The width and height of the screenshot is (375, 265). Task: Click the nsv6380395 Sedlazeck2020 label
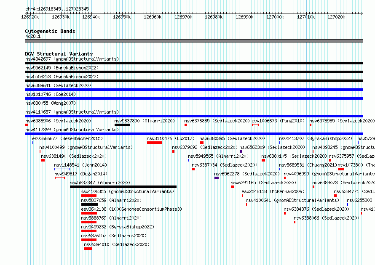point(232,138)
